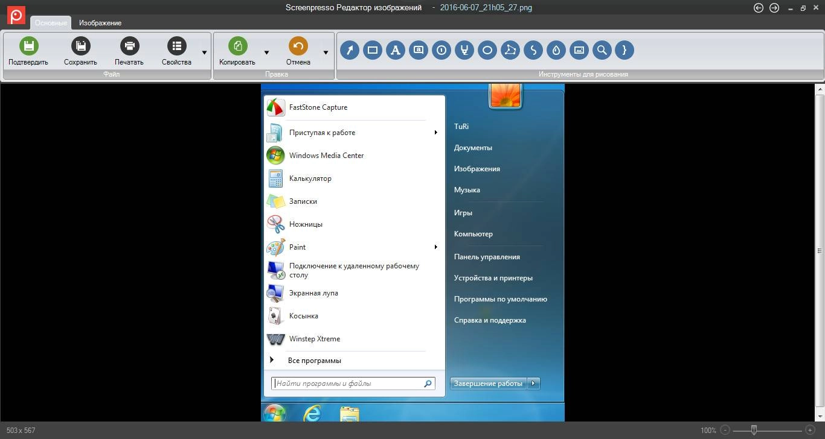Click the Музыка link
825x439 pixels.
tap(467, 190)
